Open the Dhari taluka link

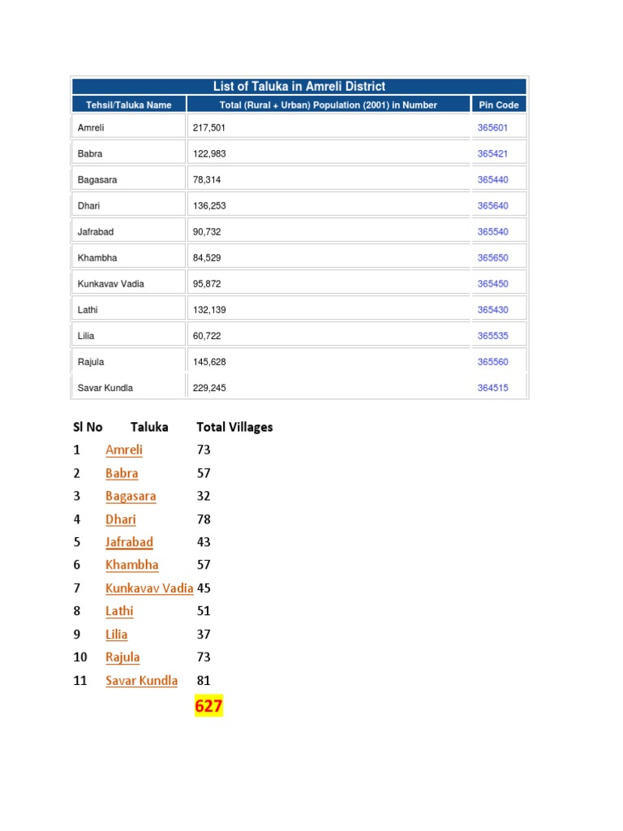121,519
